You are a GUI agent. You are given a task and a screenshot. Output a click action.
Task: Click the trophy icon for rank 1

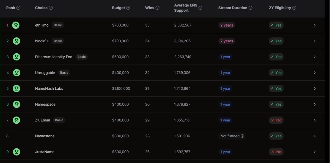pos(16,25)
